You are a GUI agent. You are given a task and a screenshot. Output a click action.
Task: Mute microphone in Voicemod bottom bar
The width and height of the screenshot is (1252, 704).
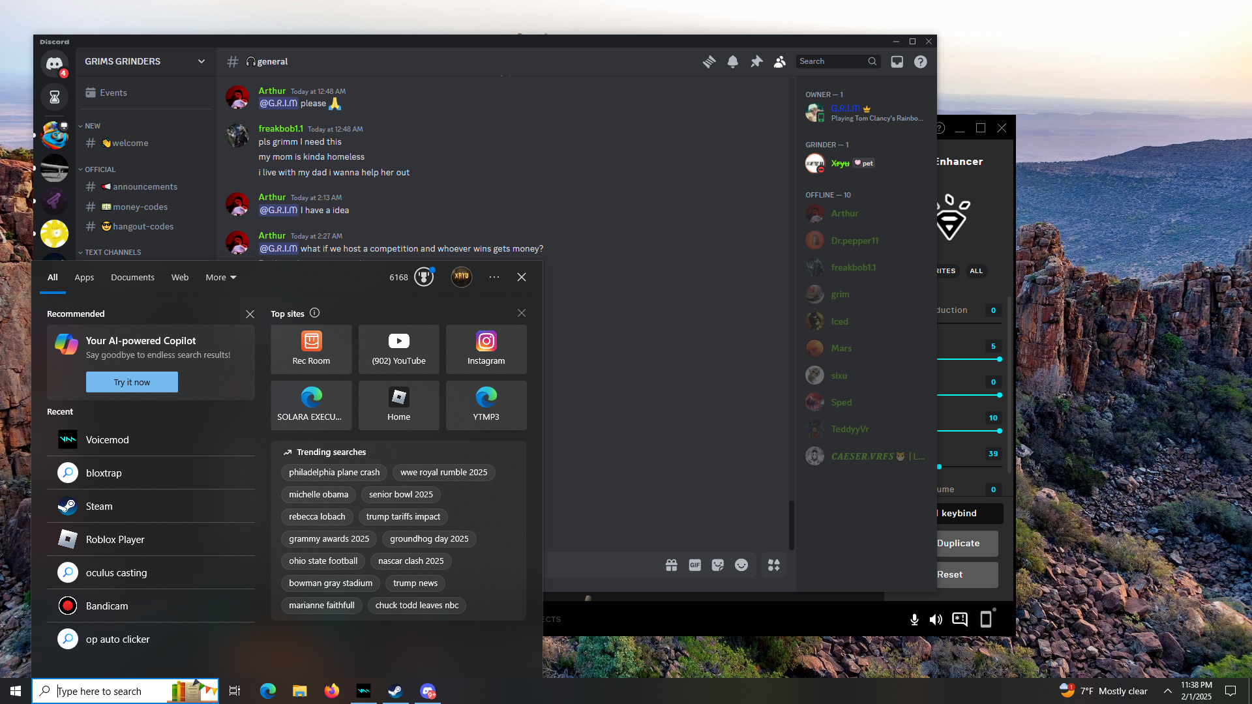[x=914, y=619]
